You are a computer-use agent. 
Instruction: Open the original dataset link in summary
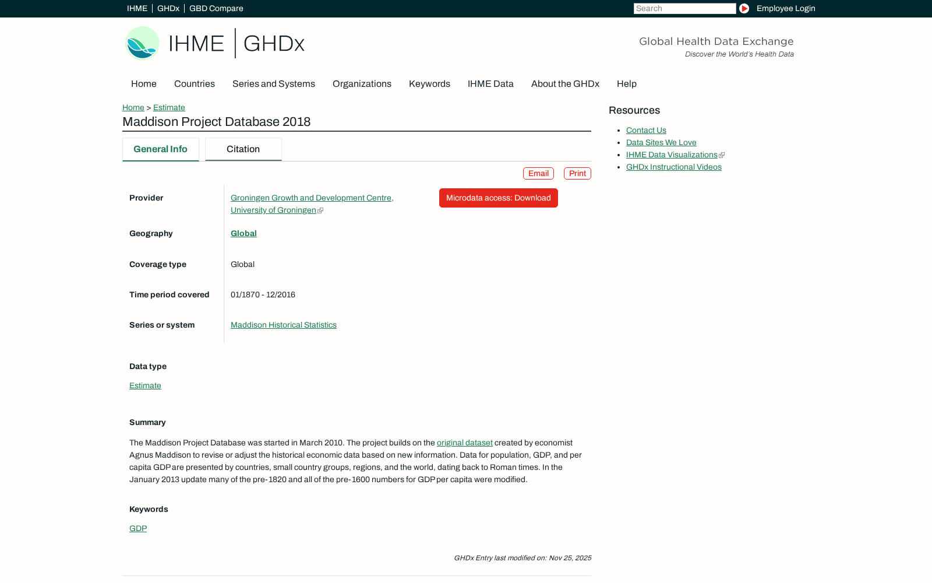pyautogui.click(x=465, y=443)
